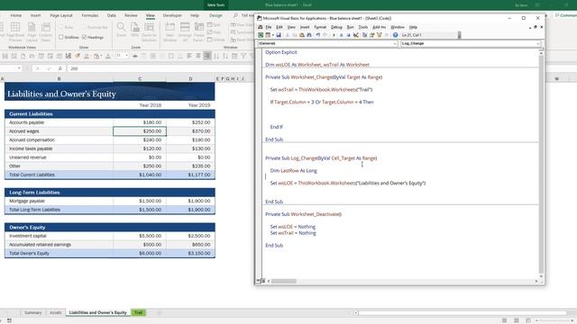Select the Summary sheet tab
This screenshot has width=577, height=324.
pos(32,312)
